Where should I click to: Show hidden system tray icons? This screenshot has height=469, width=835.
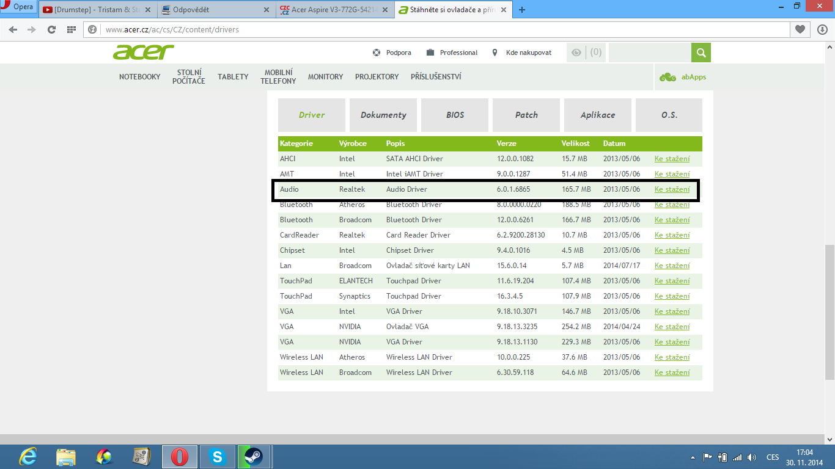[x=693, y=457]
